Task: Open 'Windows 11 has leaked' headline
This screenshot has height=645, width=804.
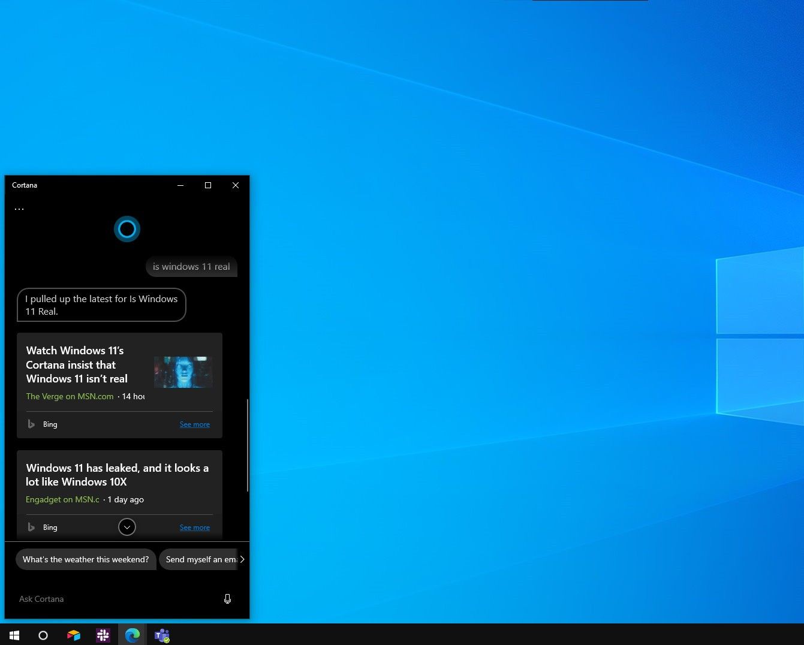Action: (x=118, y=475)
